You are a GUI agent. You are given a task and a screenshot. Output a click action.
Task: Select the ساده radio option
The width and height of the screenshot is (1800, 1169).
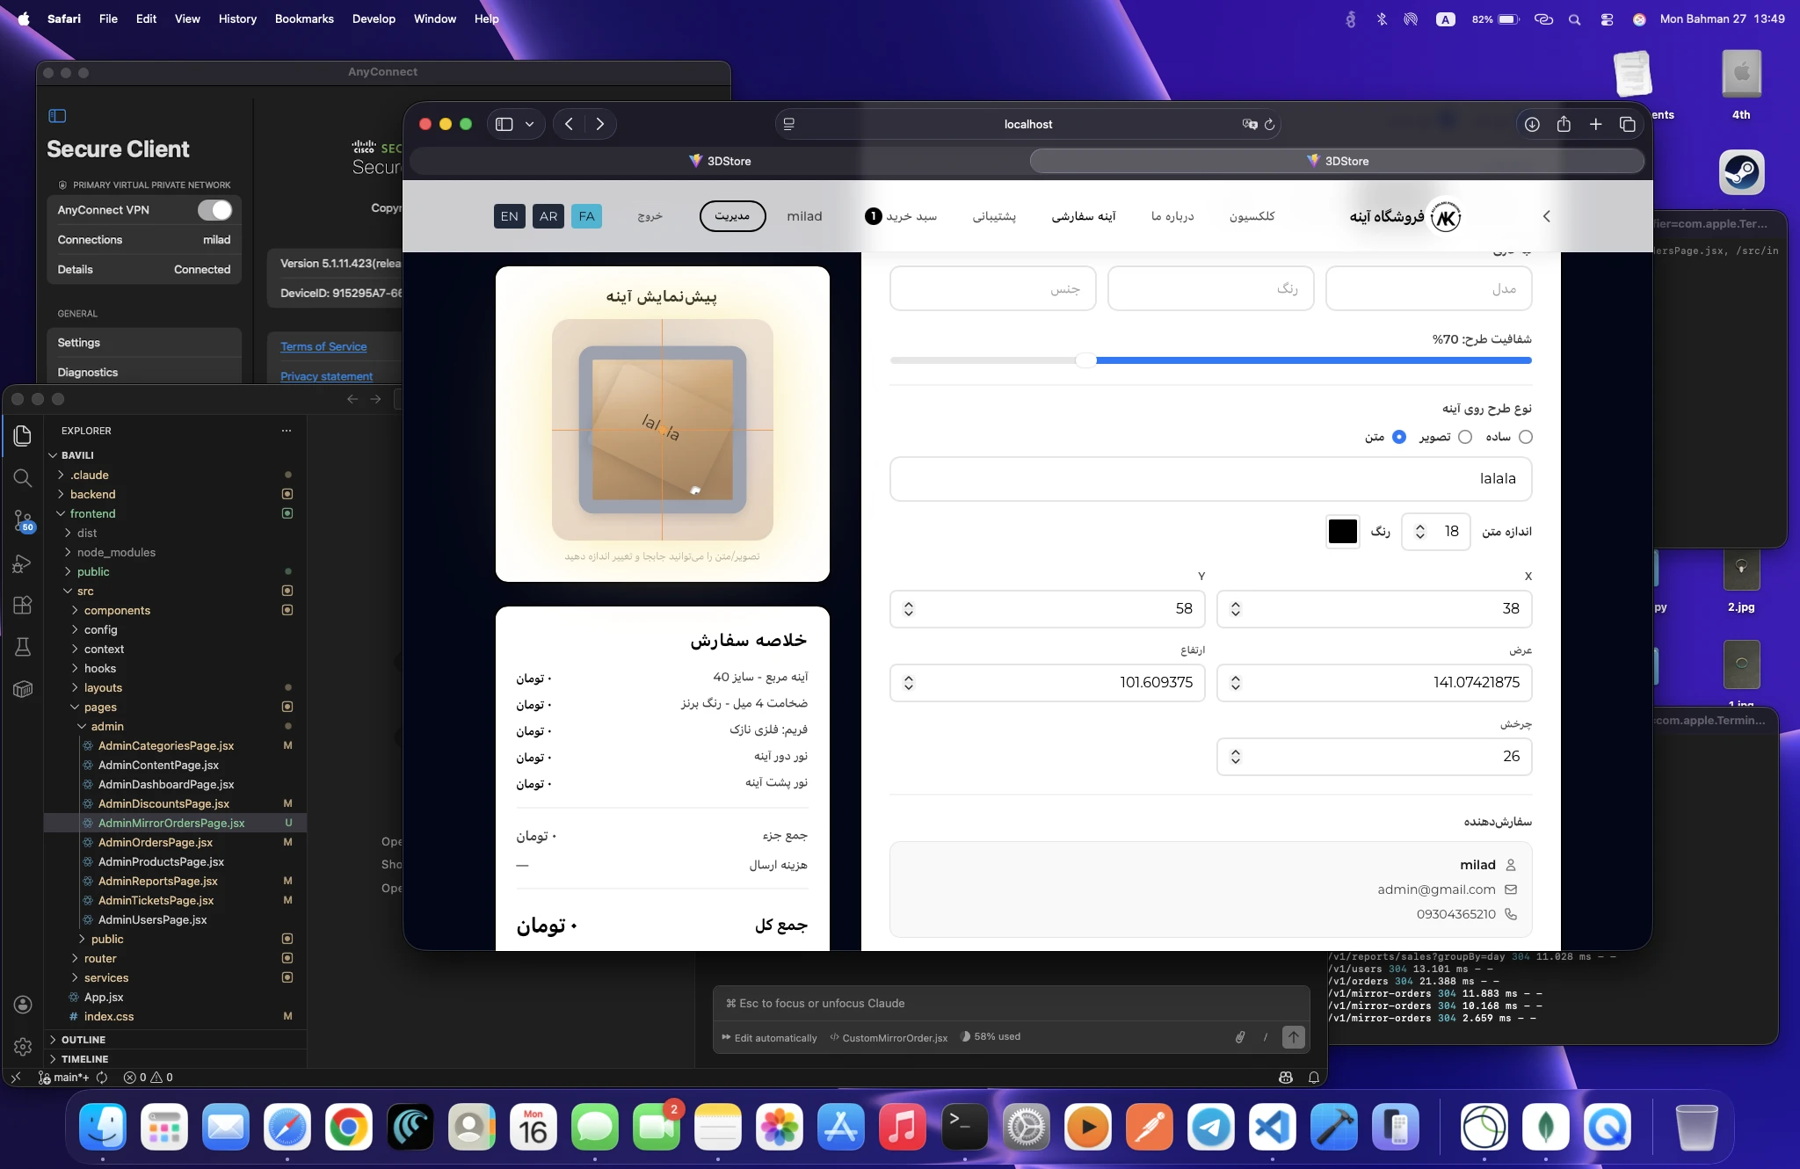click(1526, 437)
